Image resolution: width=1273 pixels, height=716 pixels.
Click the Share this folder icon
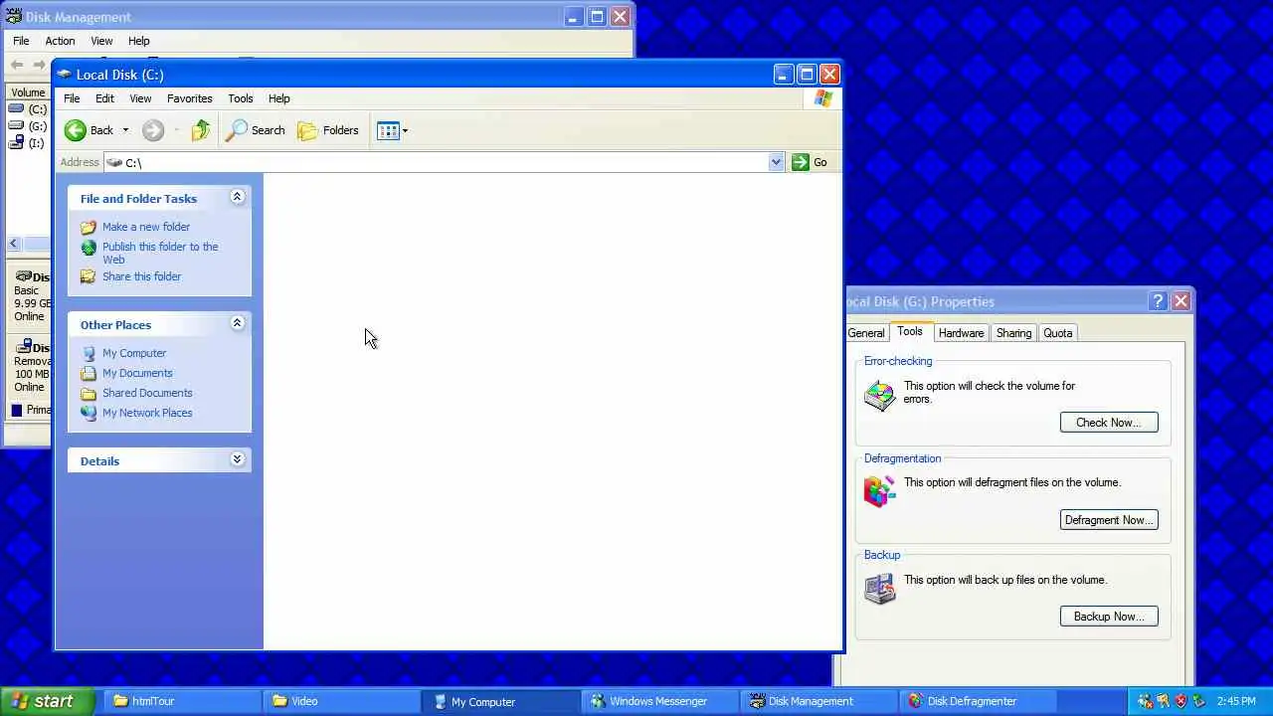89,276
